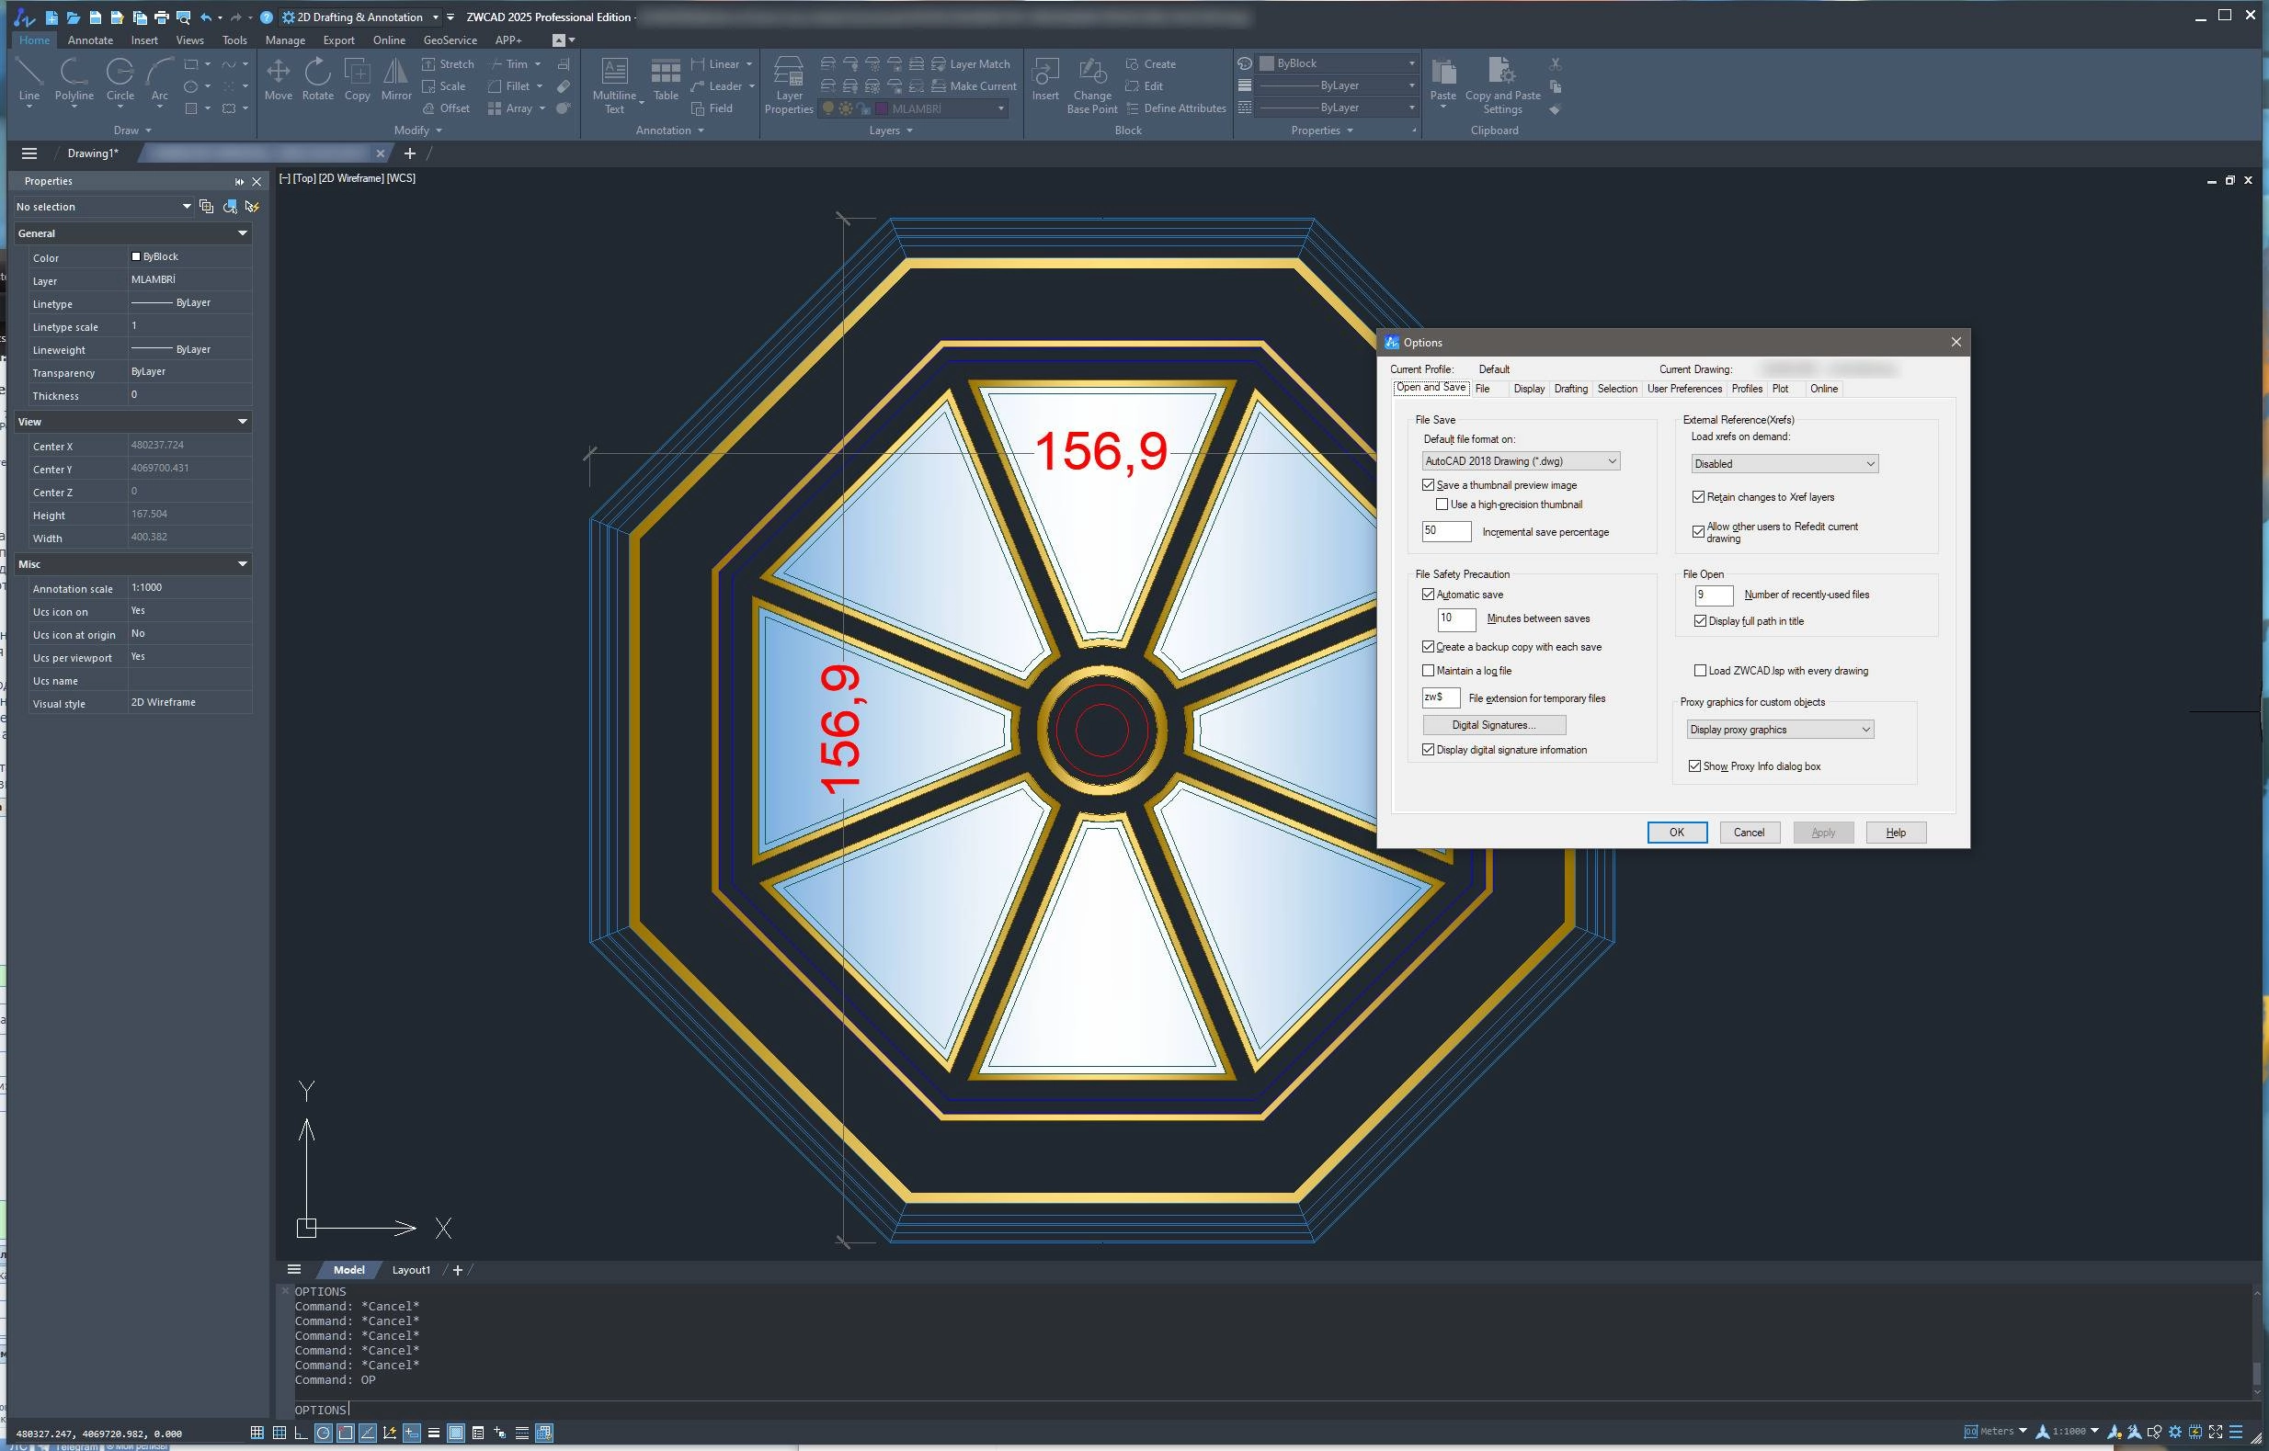
Task: Click the Plot printer icon in quick access bar
Action: (161, 17)
